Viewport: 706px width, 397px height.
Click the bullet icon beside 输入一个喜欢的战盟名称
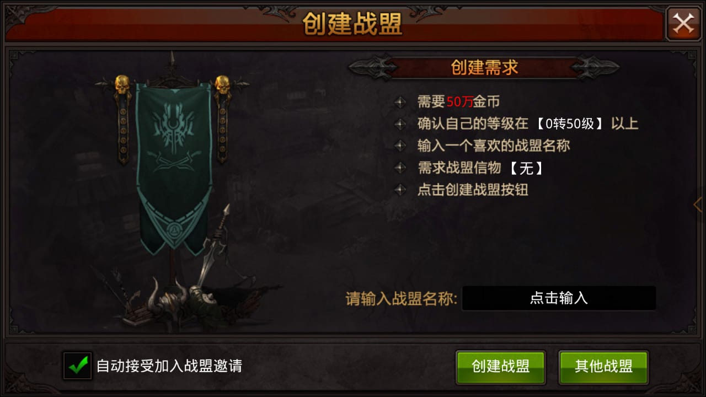[400, 146]
